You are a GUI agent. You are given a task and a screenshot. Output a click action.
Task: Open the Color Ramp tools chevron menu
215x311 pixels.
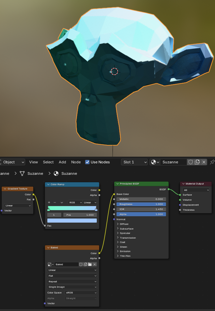(x=61, y=202)
